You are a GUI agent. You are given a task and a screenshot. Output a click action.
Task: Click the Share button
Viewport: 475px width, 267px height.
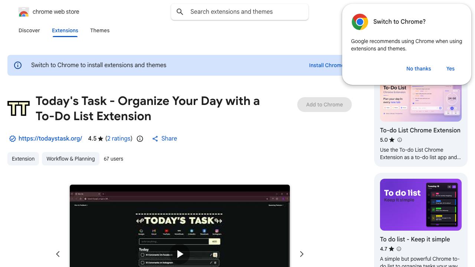coord(164,138)
